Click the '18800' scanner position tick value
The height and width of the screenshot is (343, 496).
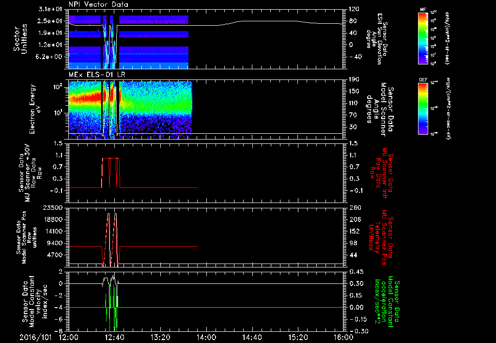coord(53,219)
